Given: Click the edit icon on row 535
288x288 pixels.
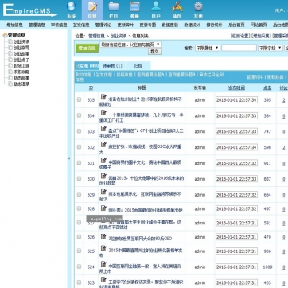Looking at the screenshot, I should [103, 98].
